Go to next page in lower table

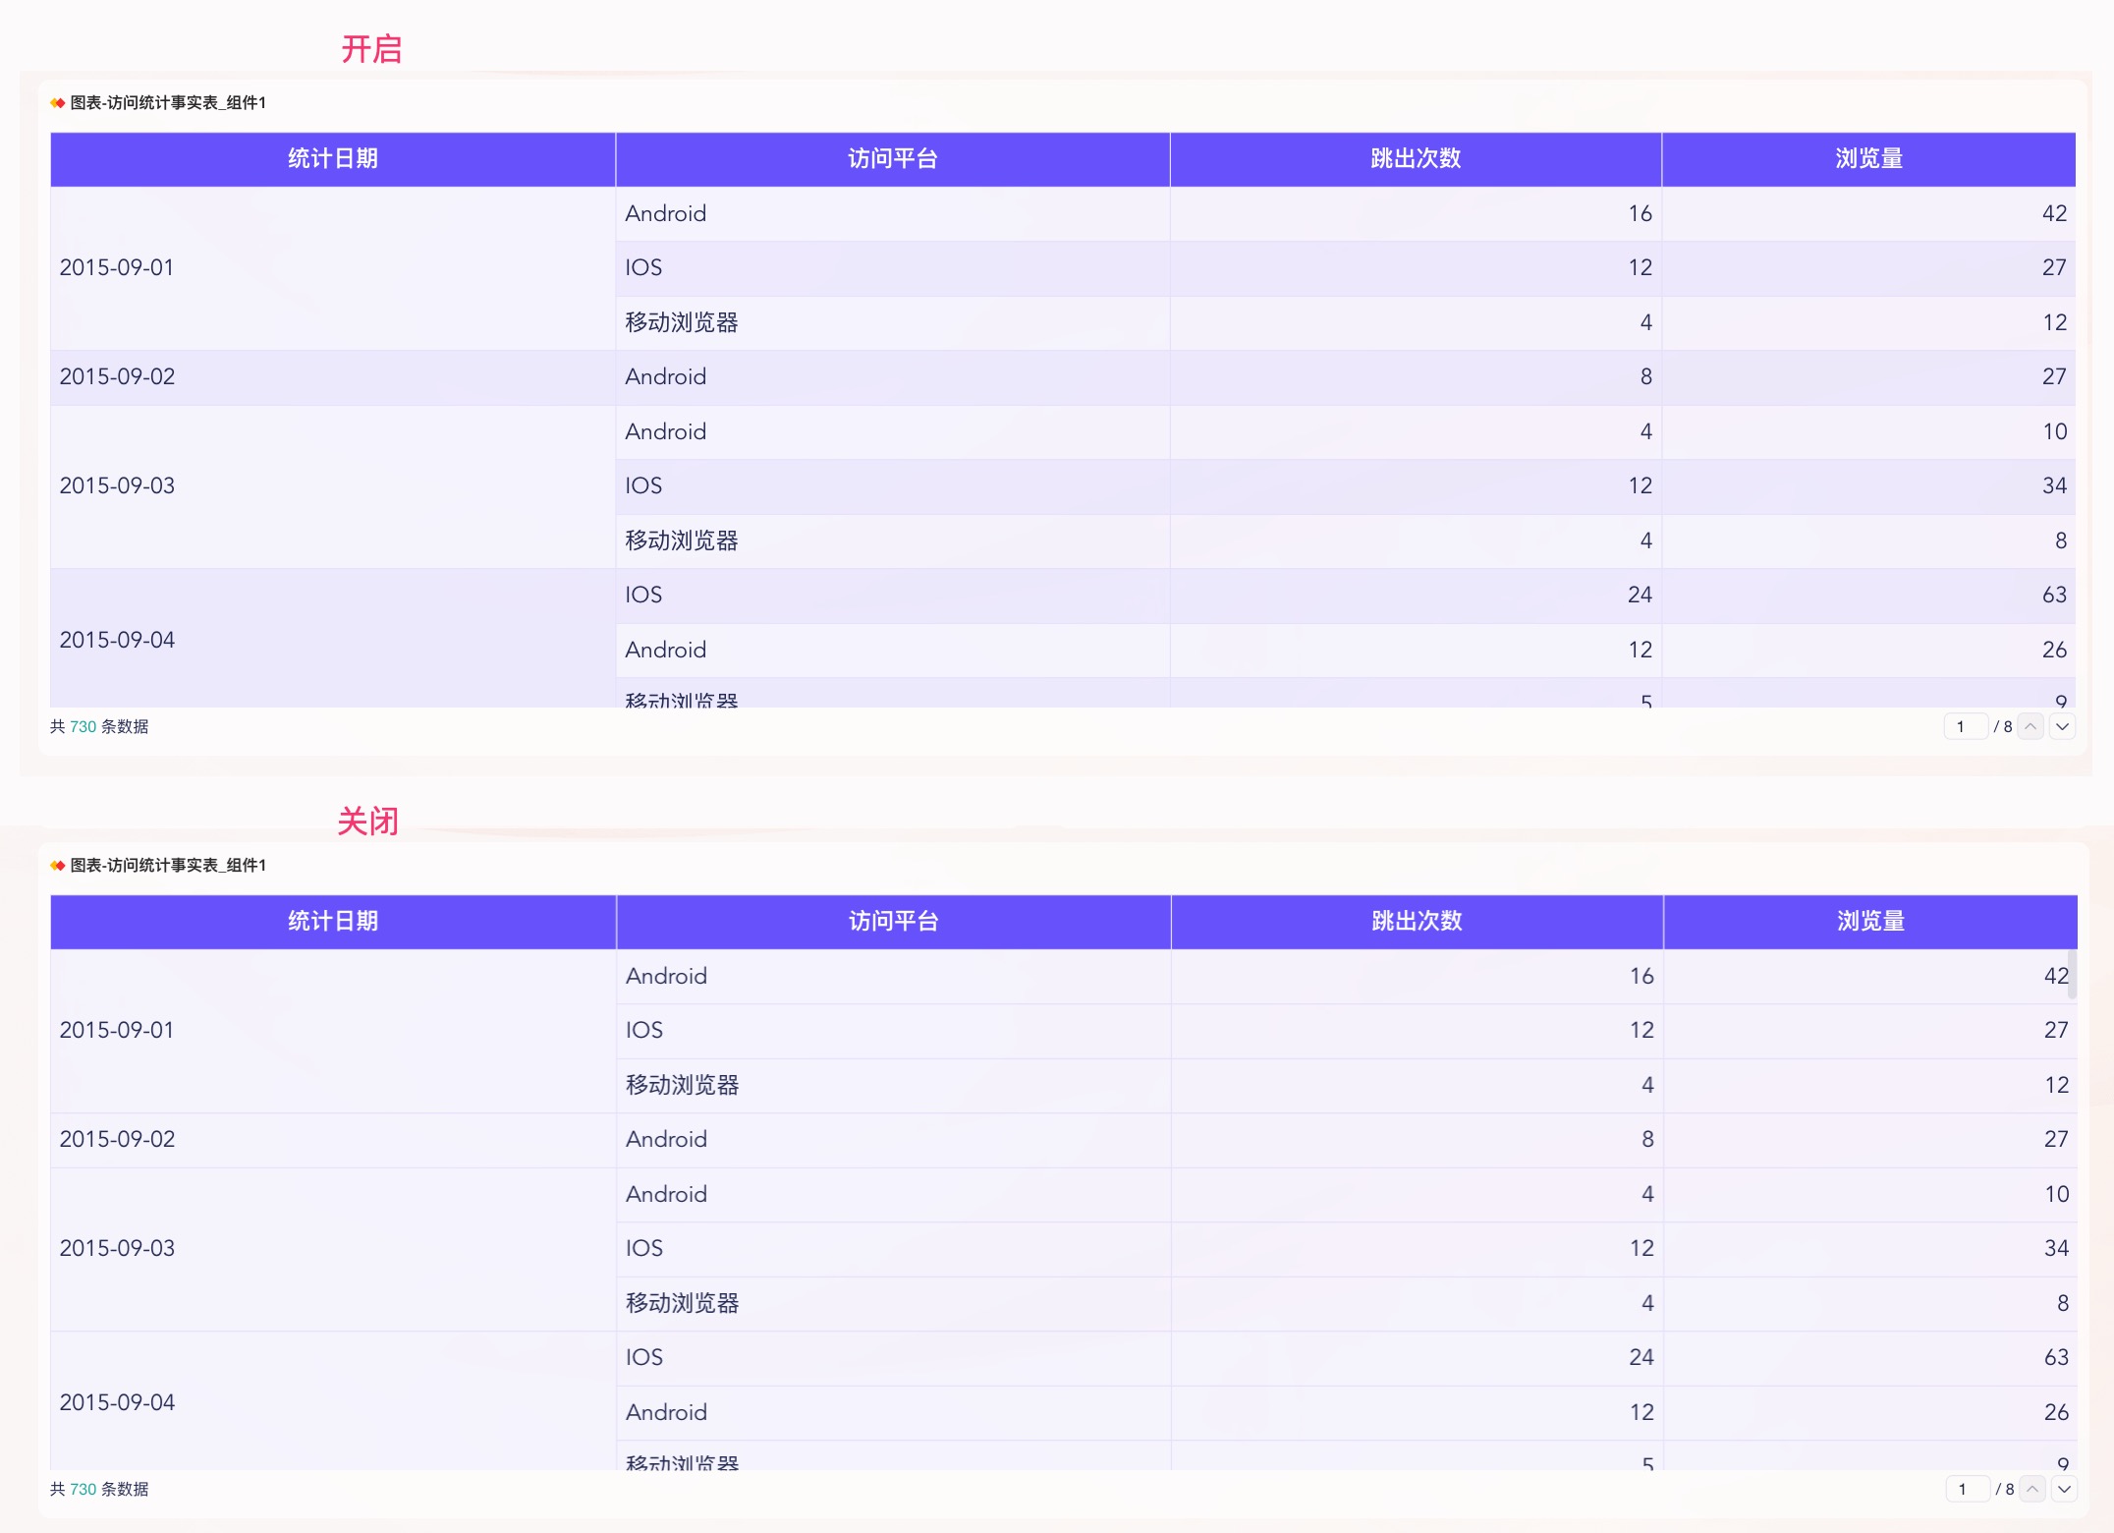click(2065, 1489)
